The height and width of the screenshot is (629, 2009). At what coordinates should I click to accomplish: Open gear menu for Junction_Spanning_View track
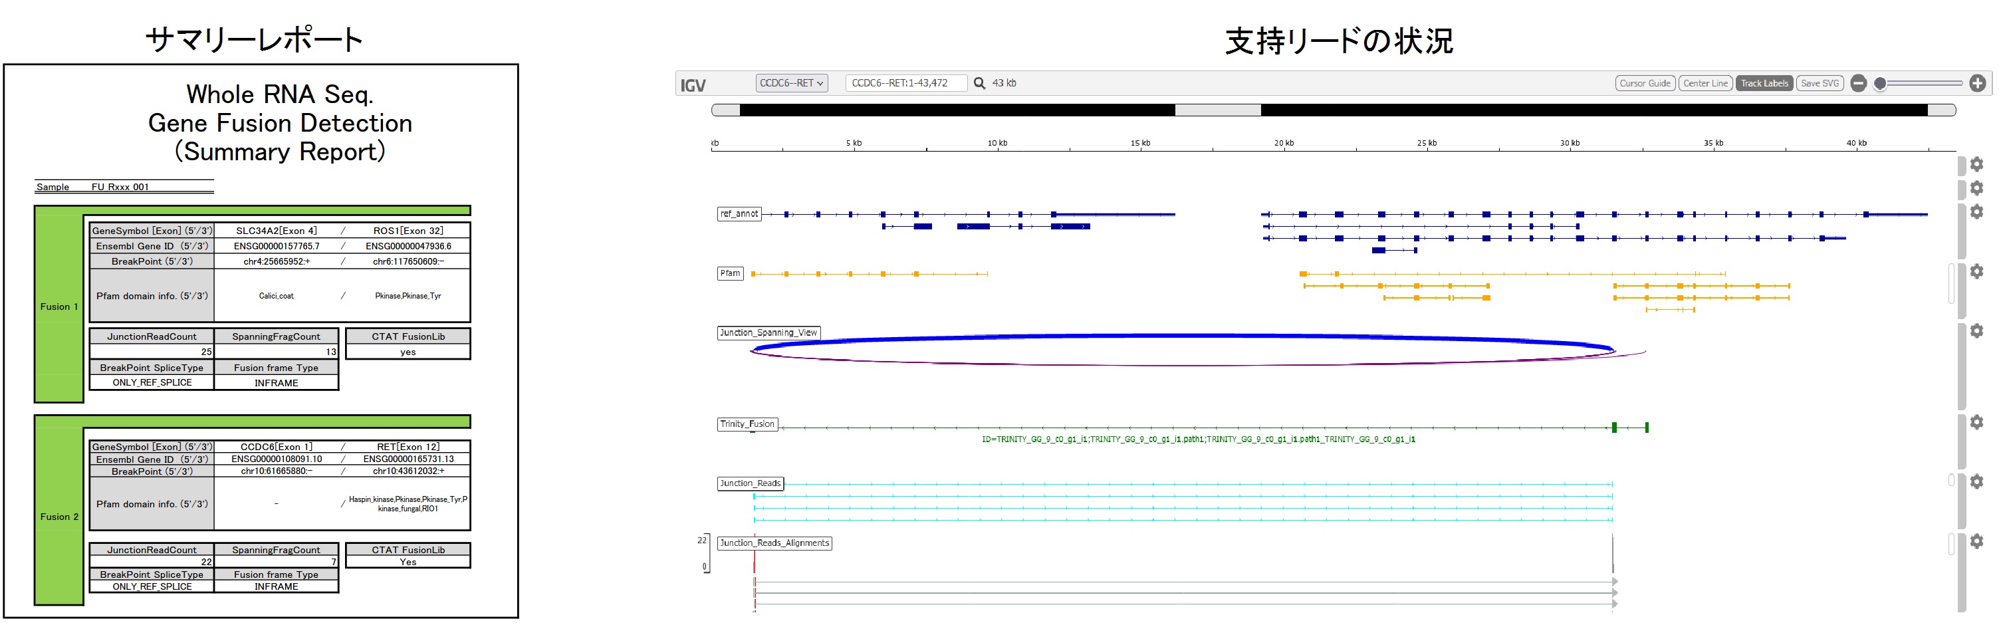(1976, 331)
